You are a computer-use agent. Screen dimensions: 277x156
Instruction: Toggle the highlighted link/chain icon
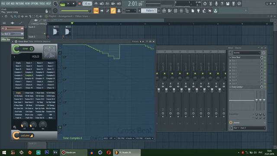(x=113, y=11)
